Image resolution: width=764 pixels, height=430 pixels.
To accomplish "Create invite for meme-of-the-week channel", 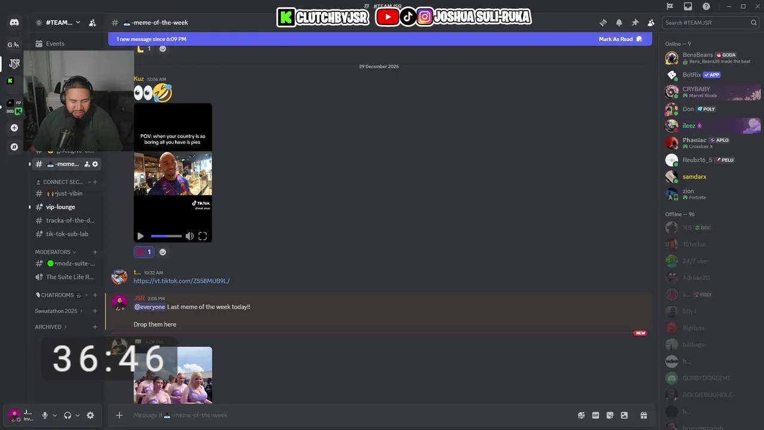I will [x=87, y=164].
